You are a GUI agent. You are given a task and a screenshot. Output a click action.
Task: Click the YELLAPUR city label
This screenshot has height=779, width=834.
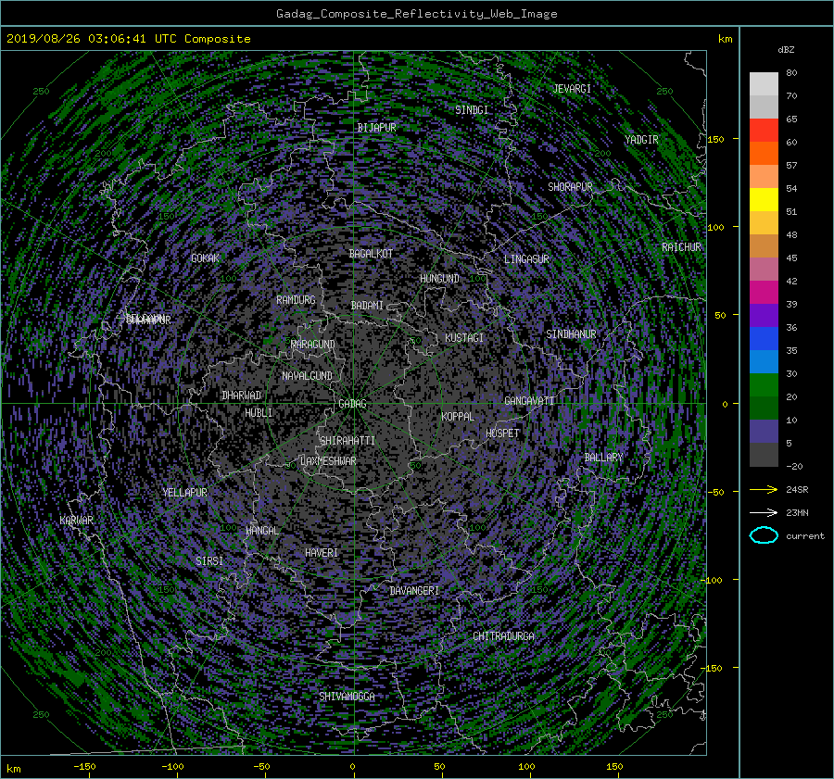(x=185, y=493)
